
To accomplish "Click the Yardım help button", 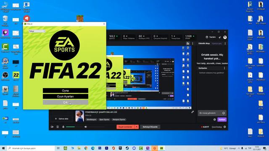I will (211, 37).
